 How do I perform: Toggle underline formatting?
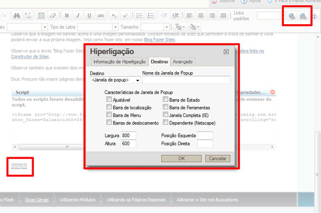89,16
